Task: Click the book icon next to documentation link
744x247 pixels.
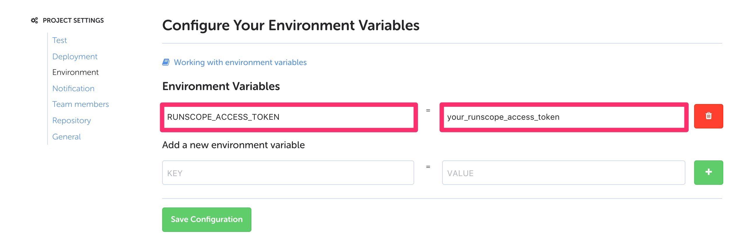Action: pyautogui.click(x=166, y=62)
